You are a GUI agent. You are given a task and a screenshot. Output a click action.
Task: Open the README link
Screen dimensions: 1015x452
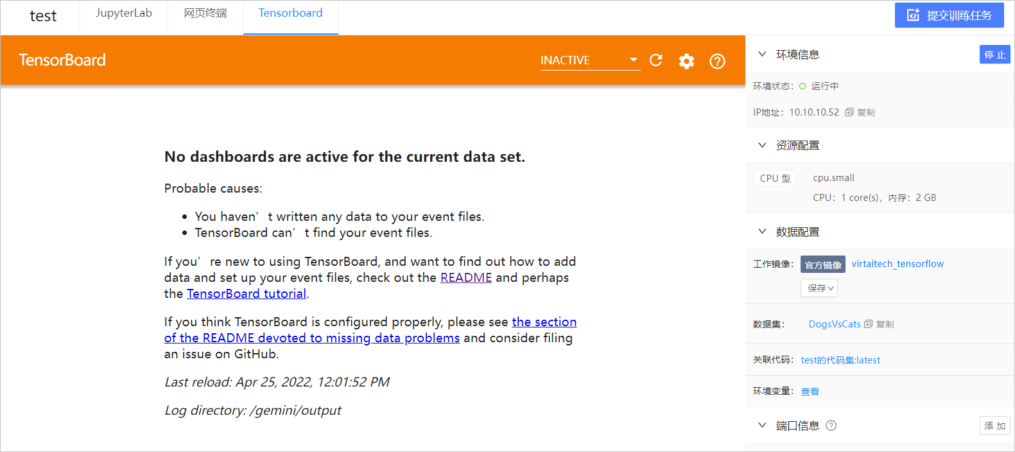[466, 277]
